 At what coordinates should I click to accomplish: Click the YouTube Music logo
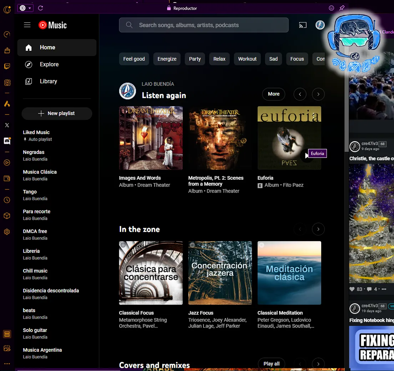pyautogui.click(x=52, y=25)
